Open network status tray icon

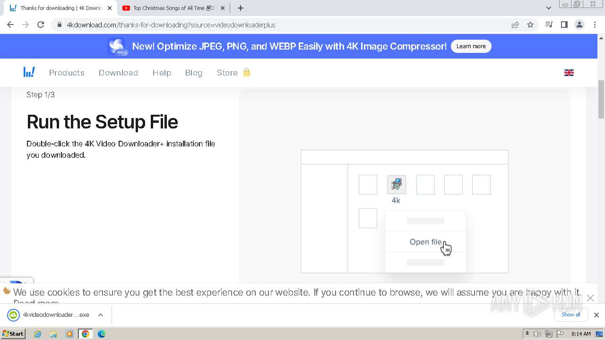[x=548, y=334]
